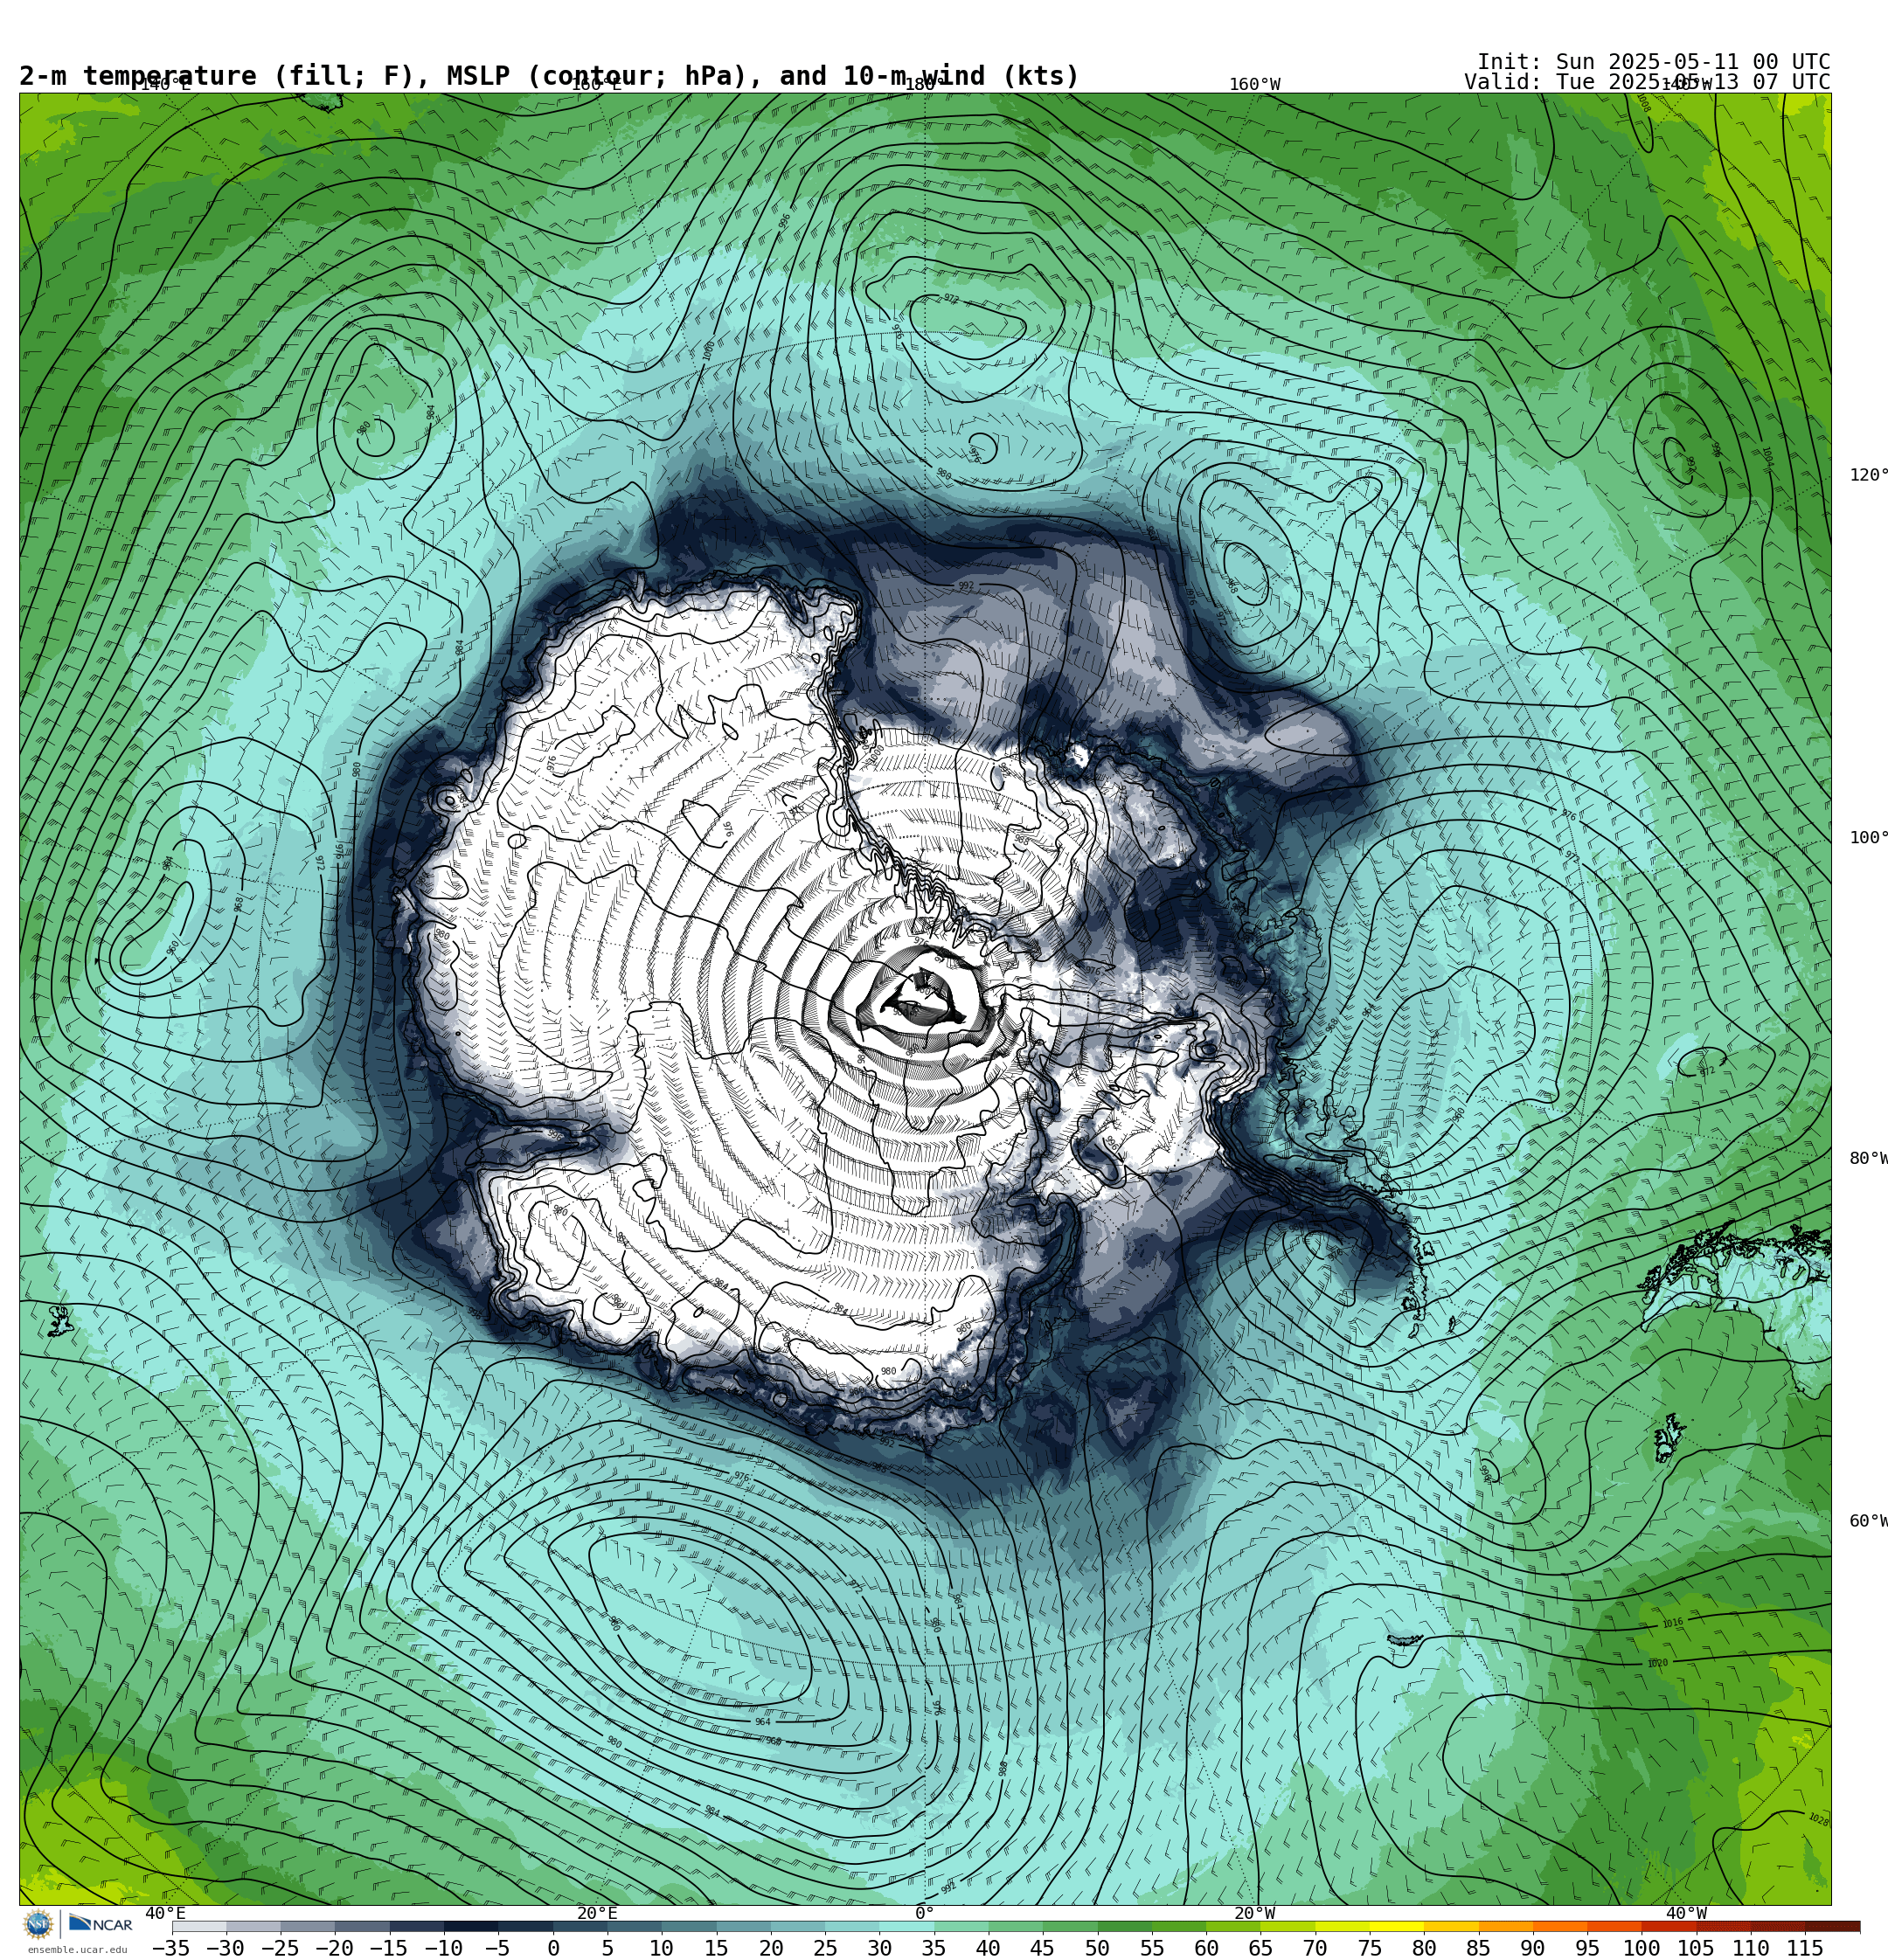This screenshot has width=1888, height=1960.
Task: Pick the colorbar swatch between -15 and -10
Action: pos(417,1926)
